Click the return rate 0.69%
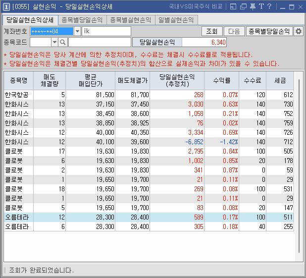Screen dimensions: 306x278 (x=230, y=132)
